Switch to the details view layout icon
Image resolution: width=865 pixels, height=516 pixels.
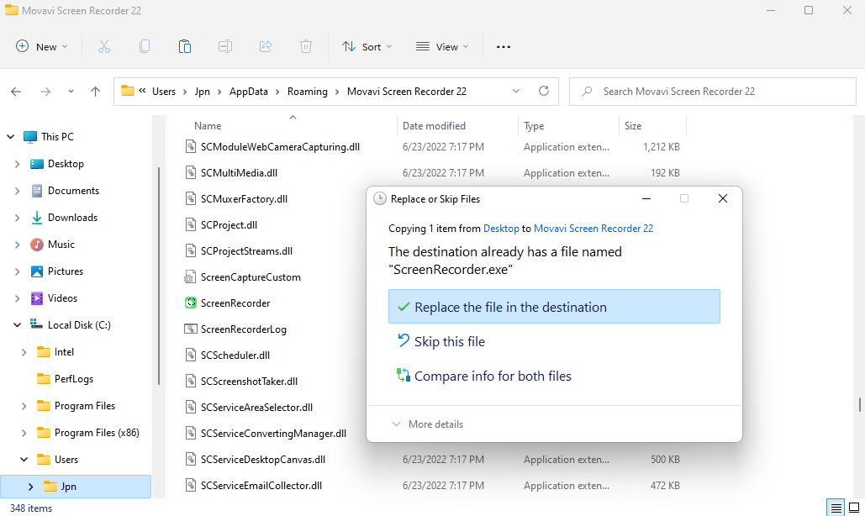(x=836, y=508)
